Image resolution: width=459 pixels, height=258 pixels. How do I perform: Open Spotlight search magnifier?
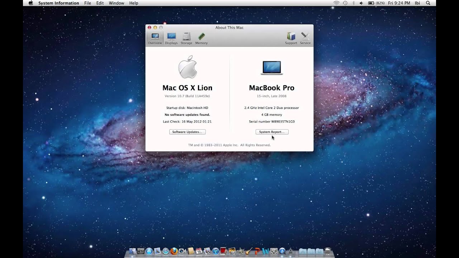pos(428,3)
